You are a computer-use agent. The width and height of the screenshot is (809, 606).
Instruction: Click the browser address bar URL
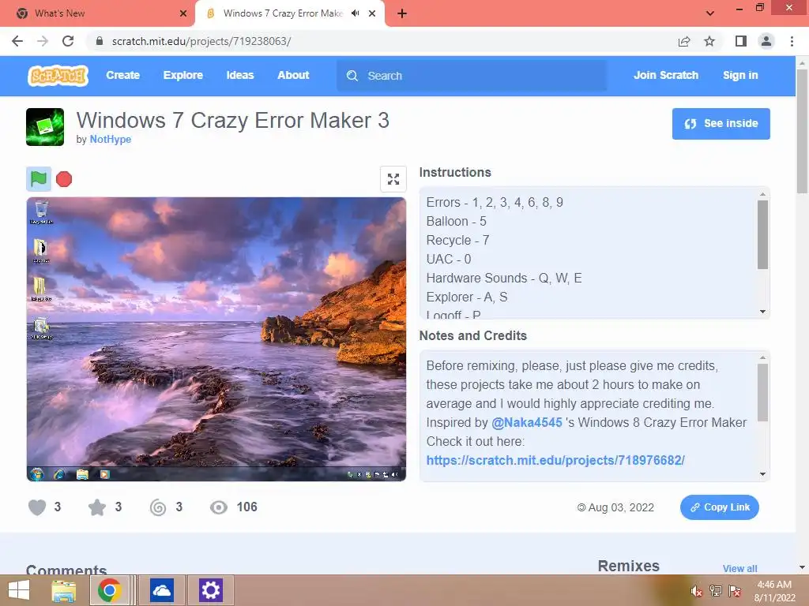pos(201,41)
